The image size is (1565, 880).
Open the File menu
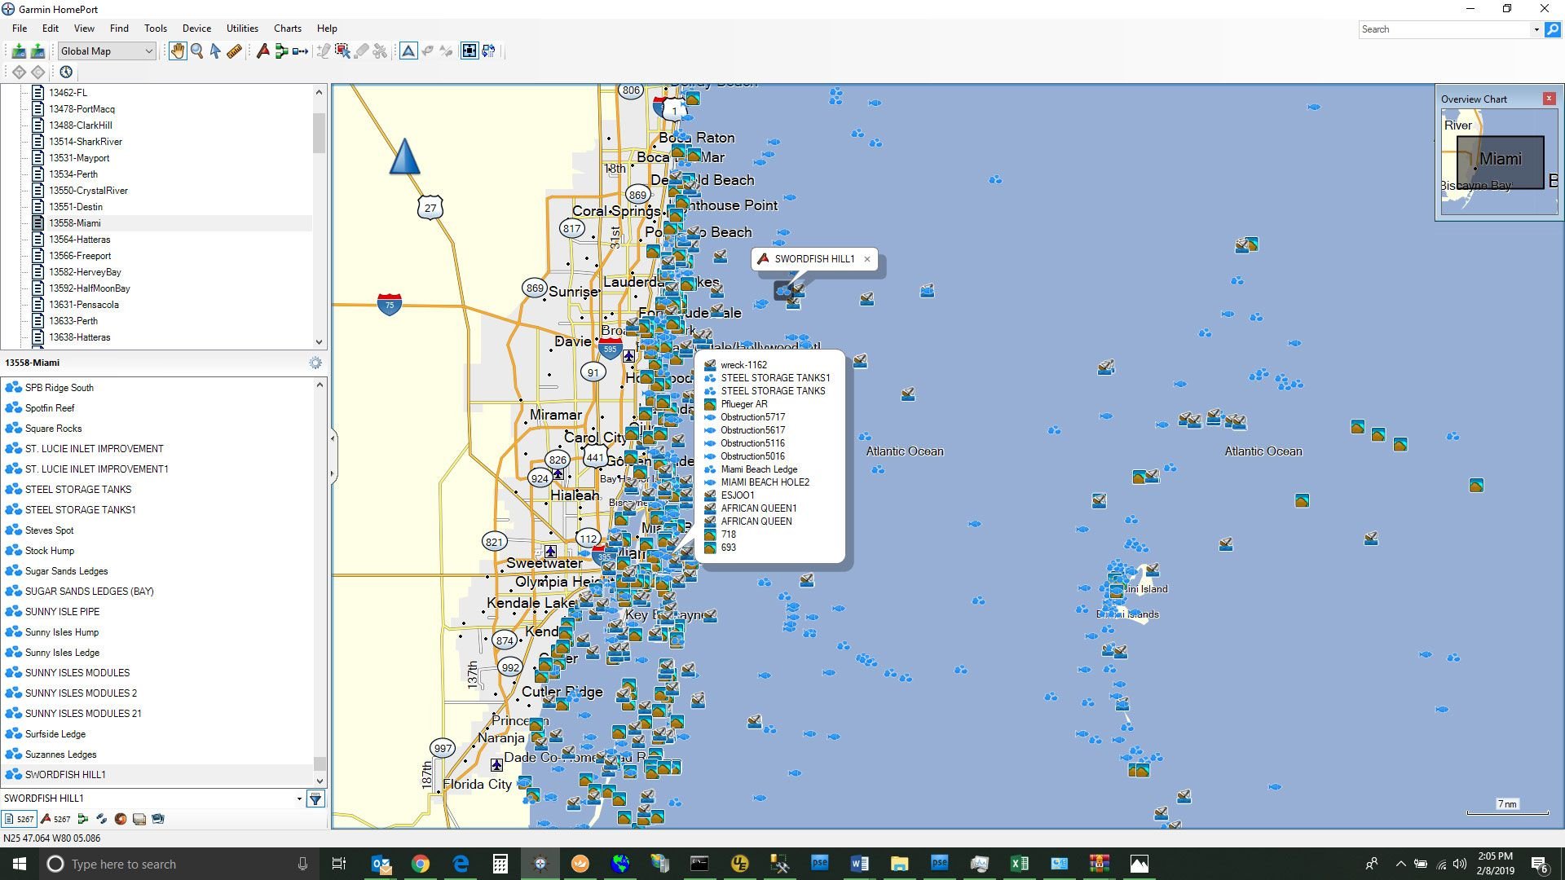pos(20,29)
